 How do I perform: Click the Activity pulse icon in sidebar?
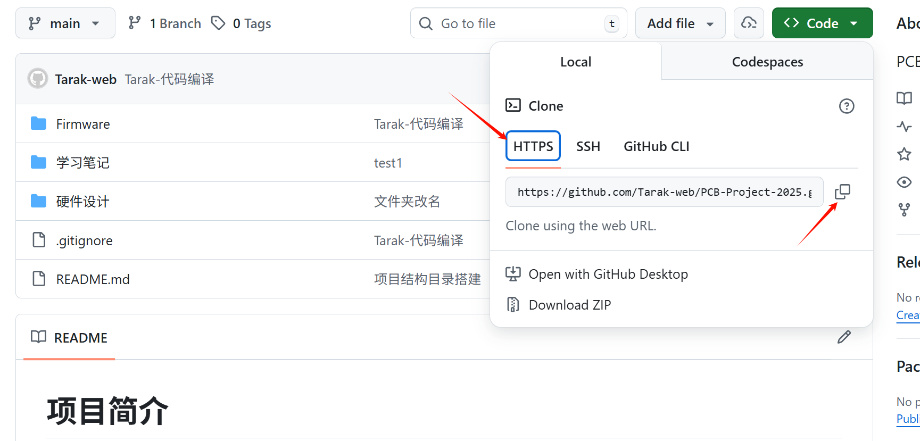click(904, 127)
